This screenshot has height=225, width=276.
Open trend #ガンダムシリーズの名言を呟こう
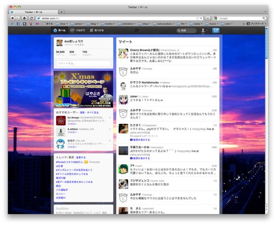coord(74,170)
